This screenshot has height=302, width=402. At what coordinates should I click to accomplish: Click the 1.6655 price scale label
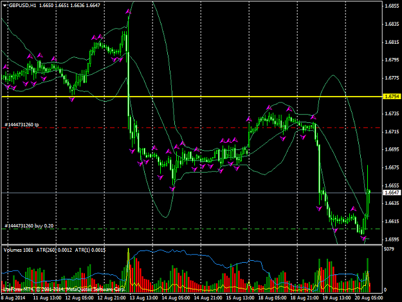[x=392, y=185]
